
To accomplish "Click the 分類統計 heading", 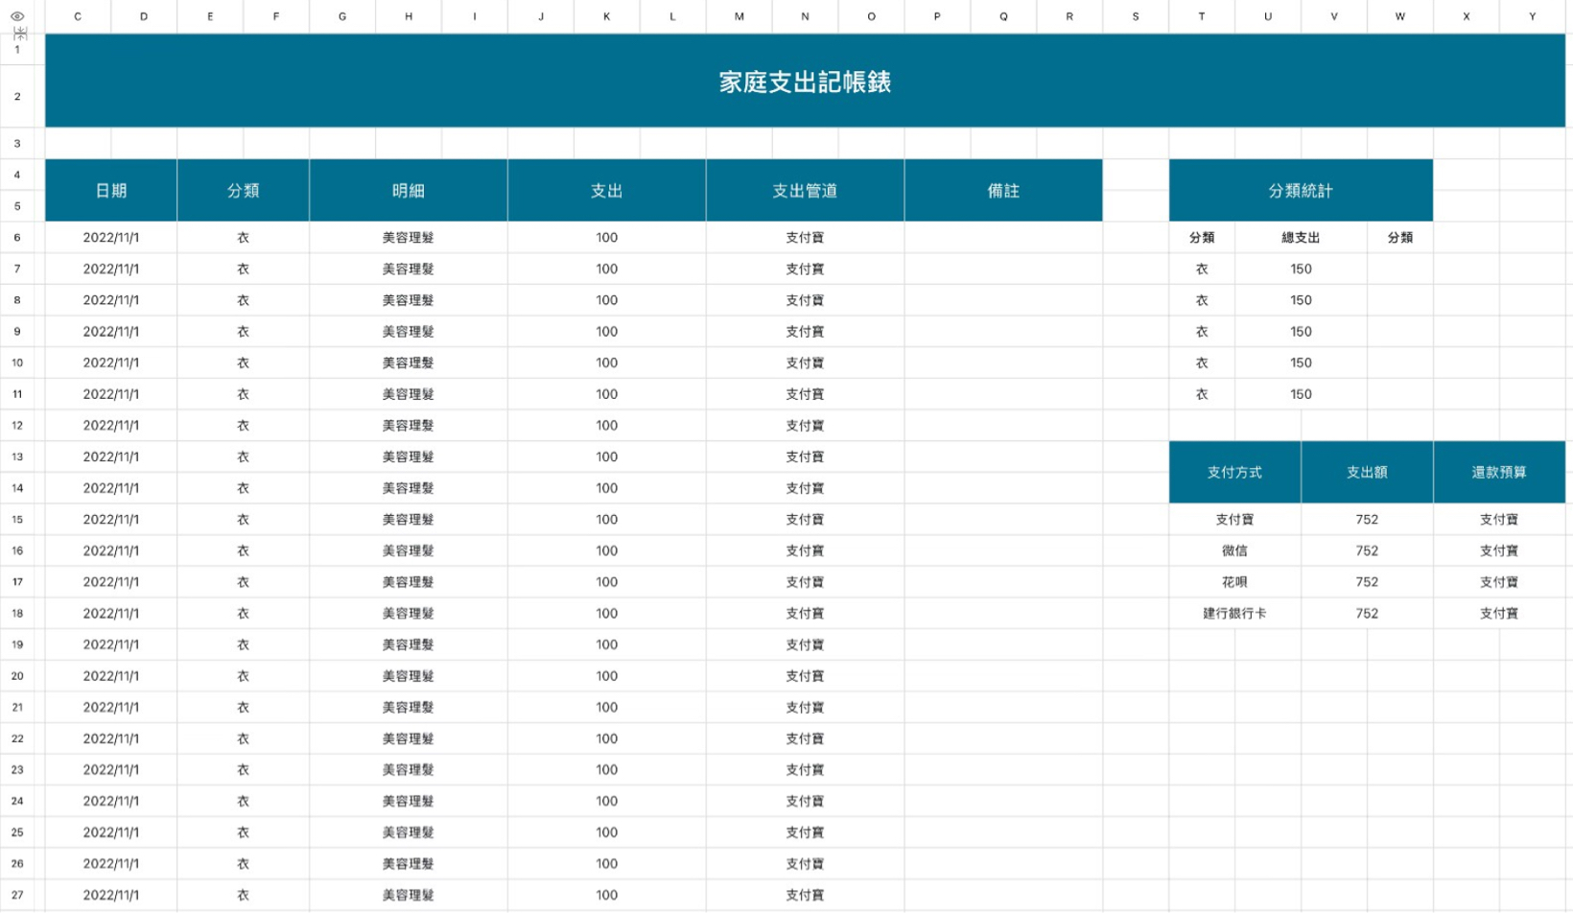I will coord(1301,190).
